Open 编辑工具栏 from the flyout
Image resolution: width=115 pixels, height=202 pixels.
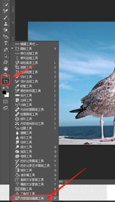34,44
